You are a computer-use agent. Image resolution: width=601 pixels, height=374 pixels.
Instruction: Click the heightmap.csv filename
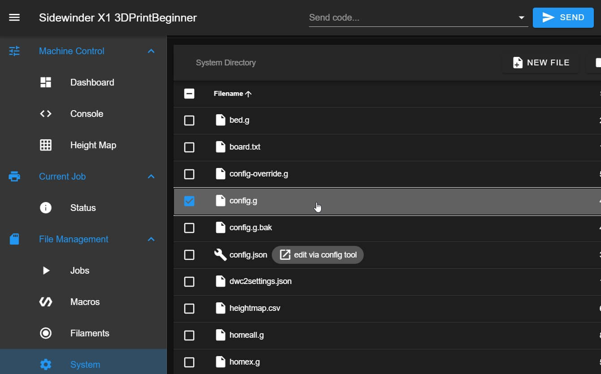[255, 308]
